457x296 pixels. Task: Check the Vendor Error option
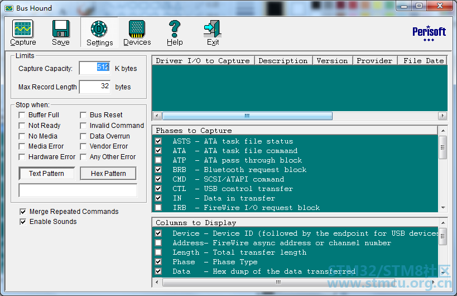coord(83,146)
